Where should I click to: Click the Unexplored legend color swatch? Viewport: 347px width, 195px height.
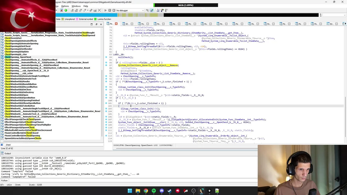(63, 19)
